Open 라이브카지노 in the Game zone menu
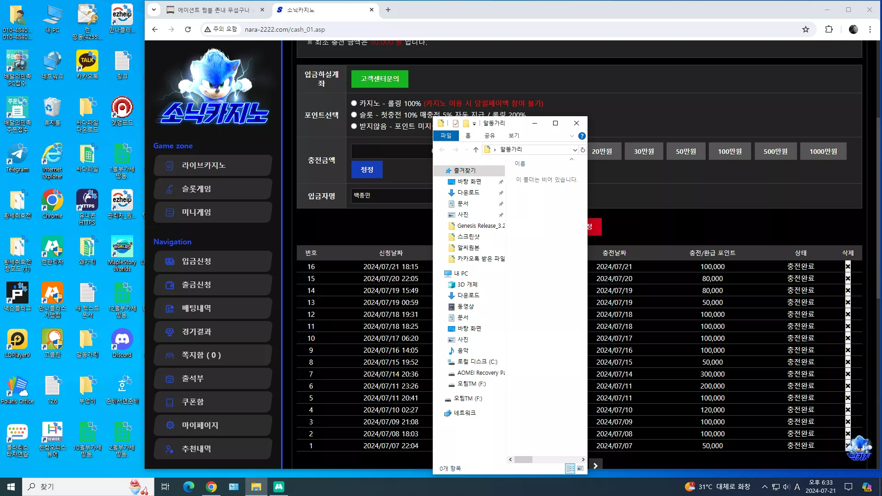The image size is (882, 496). click(x=213, y=165)
